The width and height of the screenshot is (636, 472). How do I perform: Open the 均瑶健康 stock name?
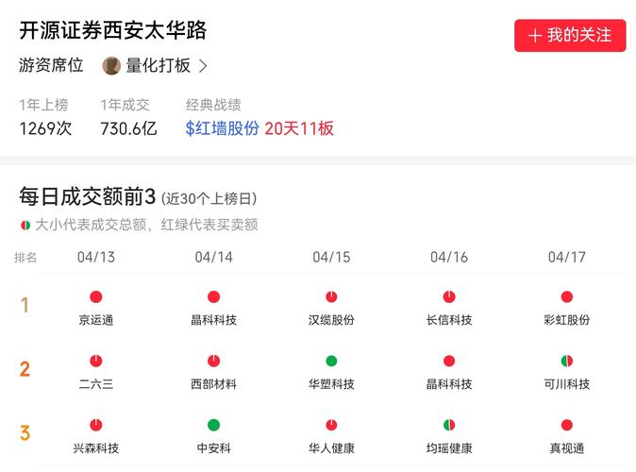[x=449, y=448]
